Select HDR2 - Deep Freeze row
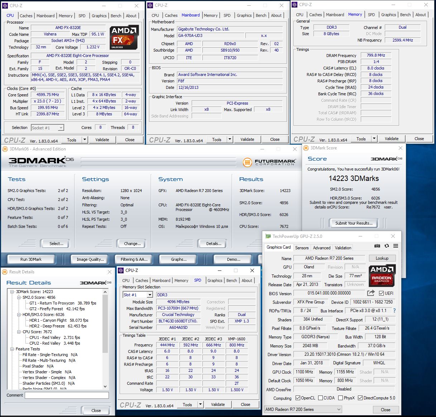This screenshot has height=417, width=436. [58, 326]
